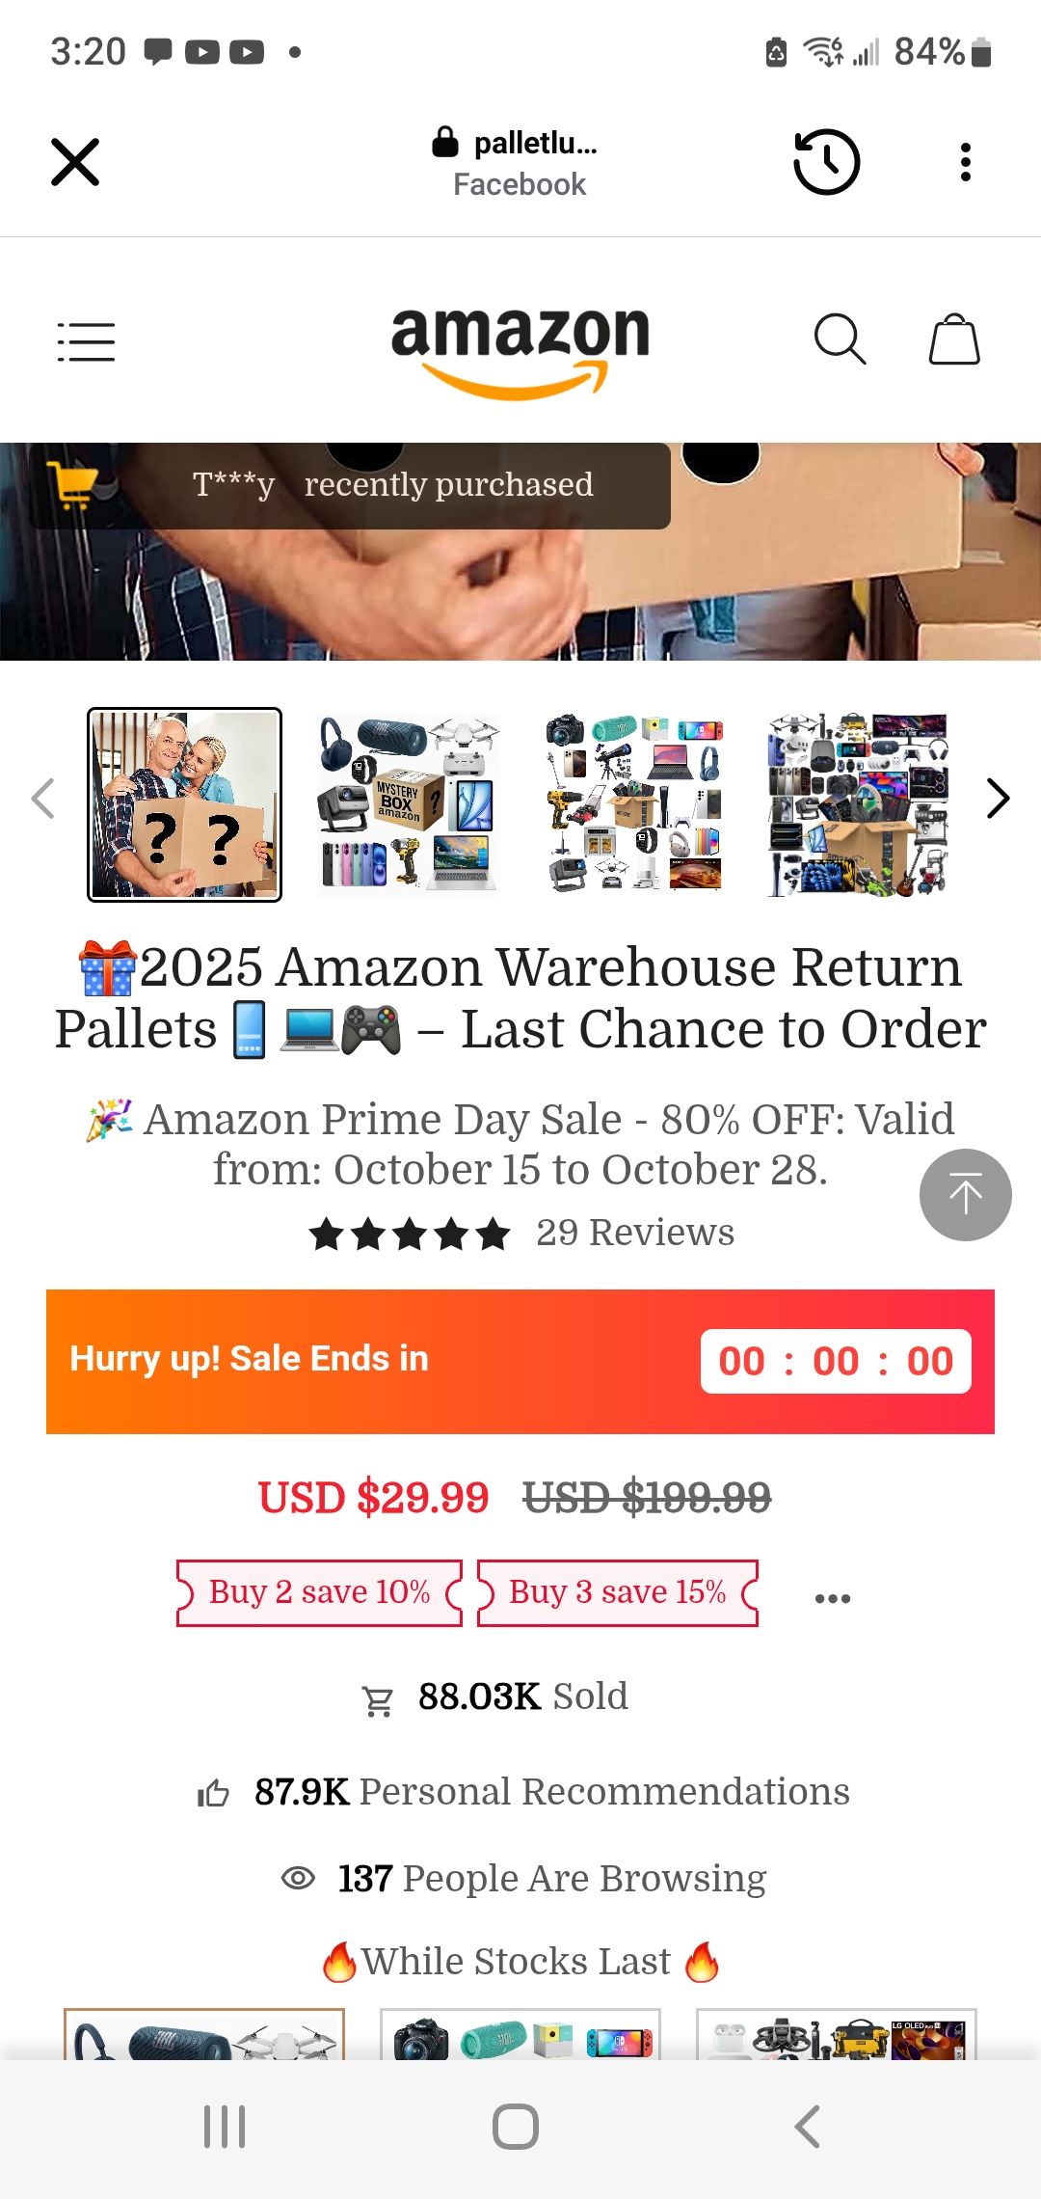The image size is (1041, 2199).
Task: Tap the search magnifier icon
Action: tap(840, 339)
